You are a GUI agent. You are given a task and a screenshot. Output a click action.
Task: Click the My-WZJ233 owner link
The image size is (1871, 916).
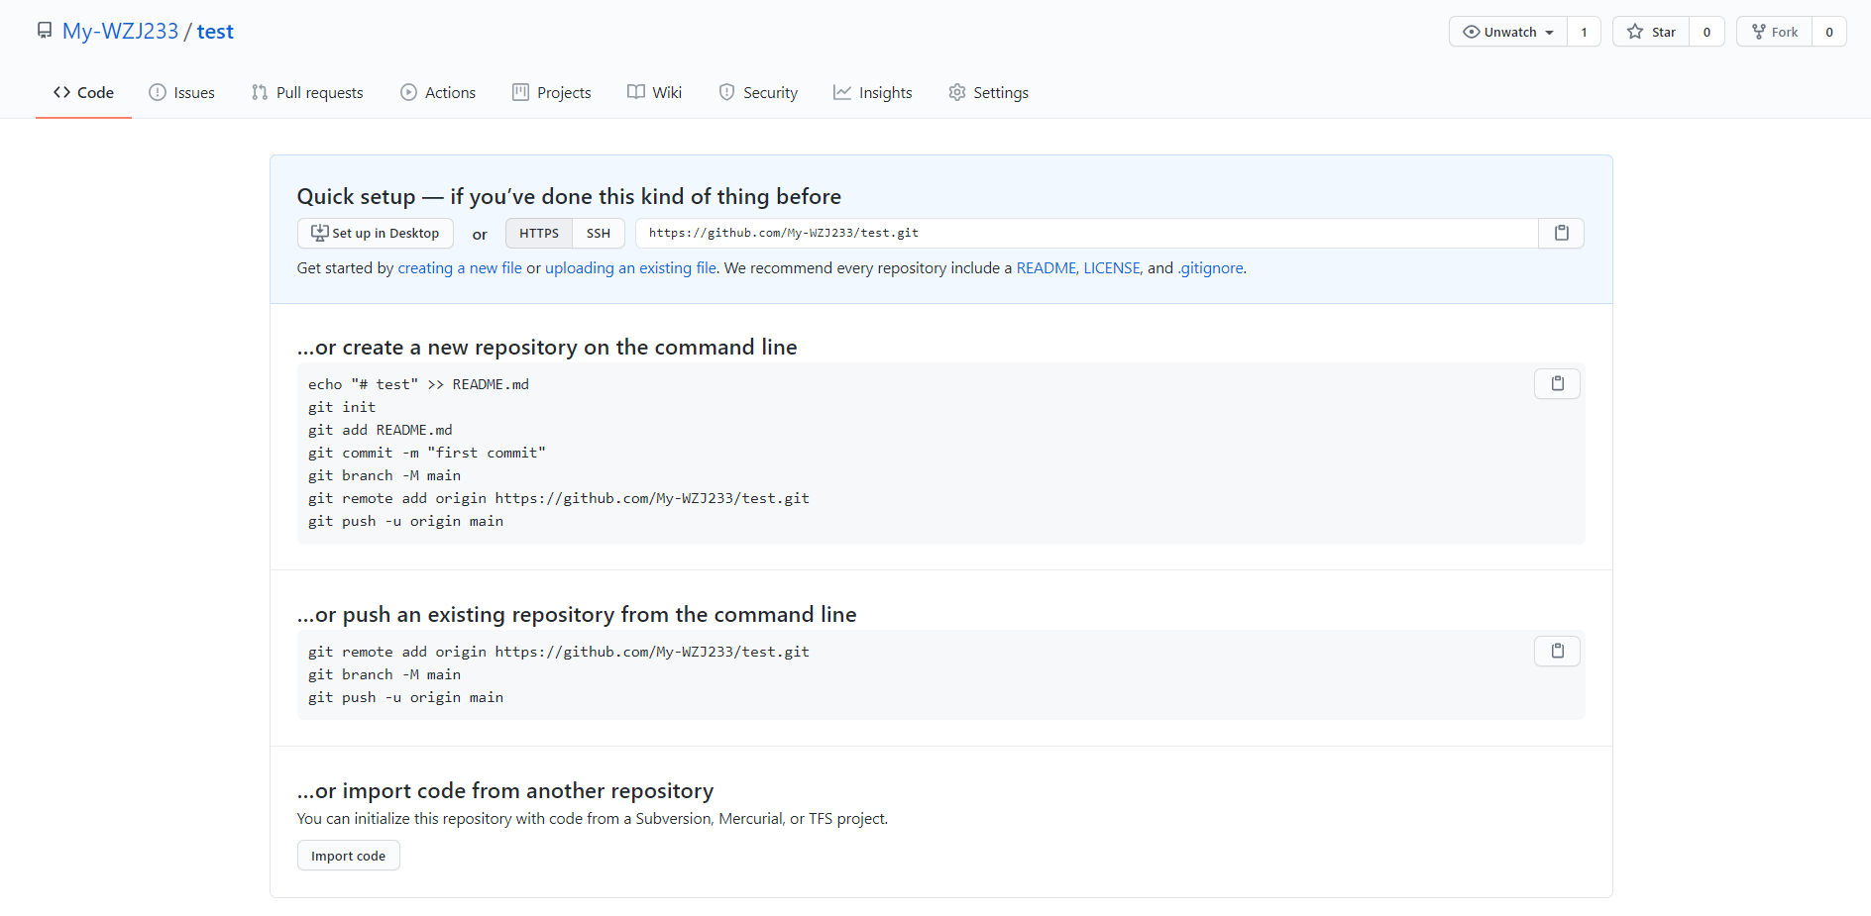(x=120, y=31)
